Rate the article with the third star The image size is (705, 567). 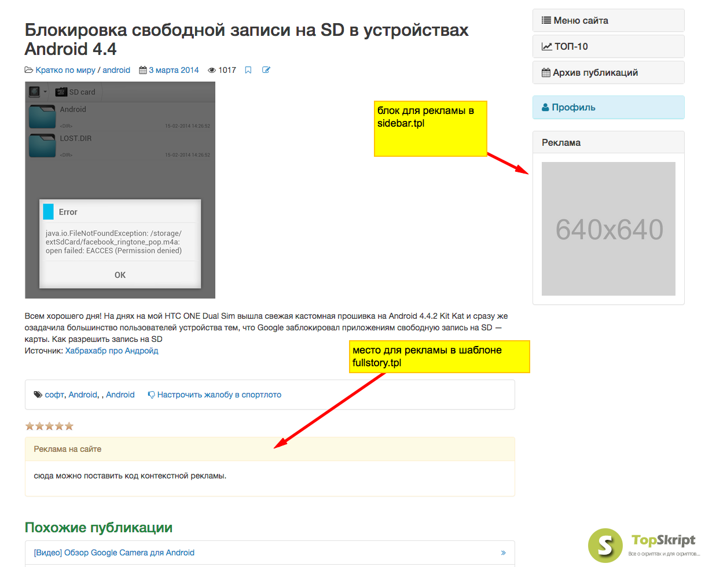[x=50, y=426]
